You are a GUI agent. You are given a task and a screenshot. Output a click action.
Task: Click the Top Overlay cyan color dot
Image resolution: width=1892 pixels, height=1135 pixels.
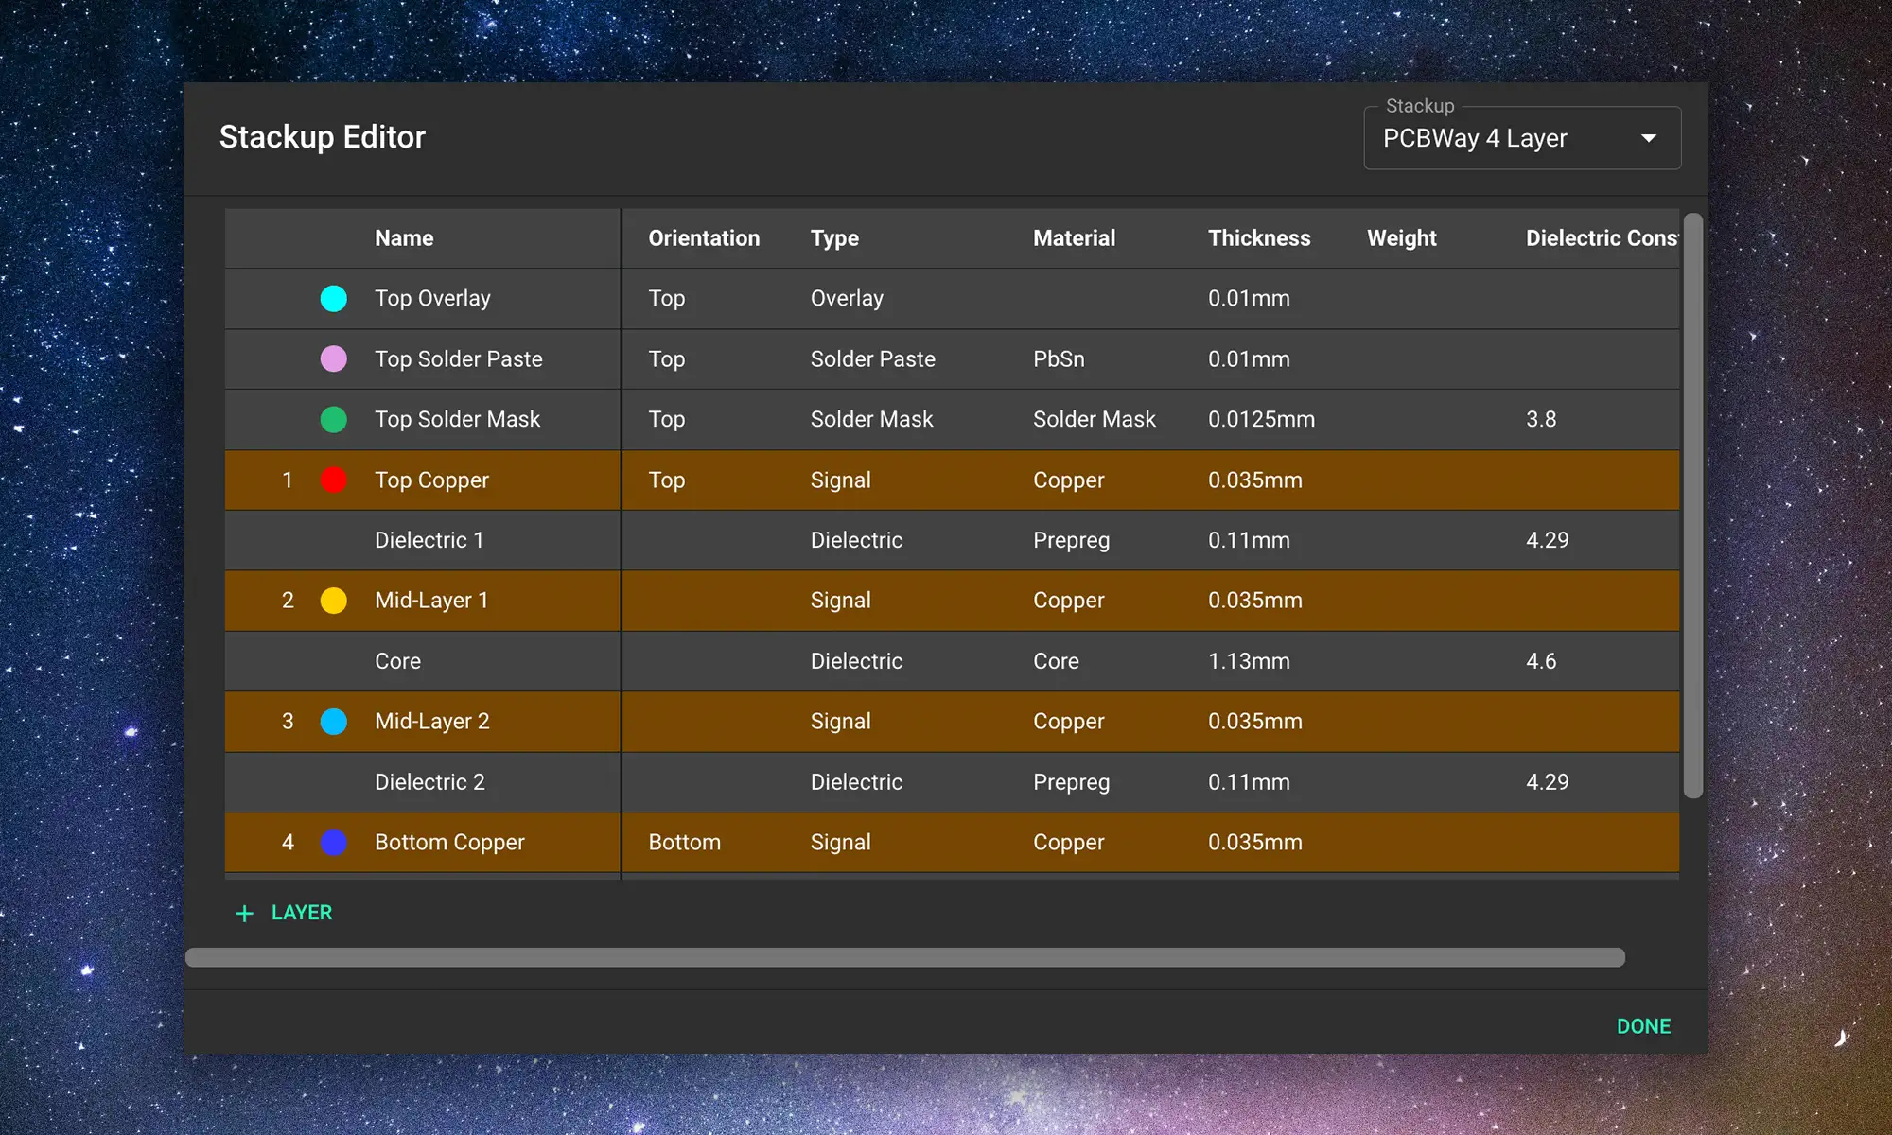333,298
